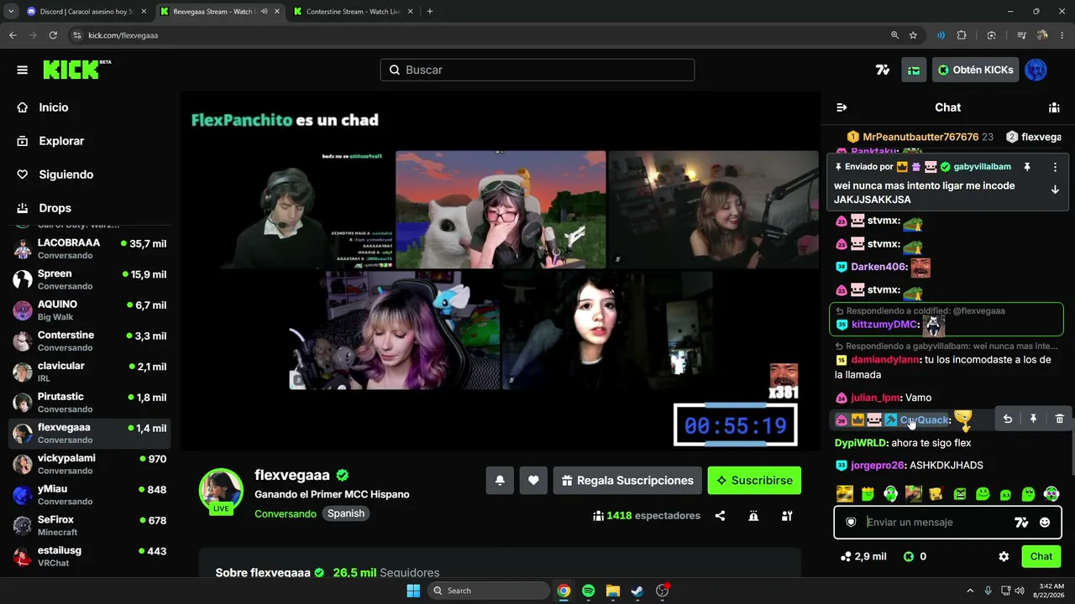Open the chat users list icon
This screenshot has width=1075, height=604.
1054,107
